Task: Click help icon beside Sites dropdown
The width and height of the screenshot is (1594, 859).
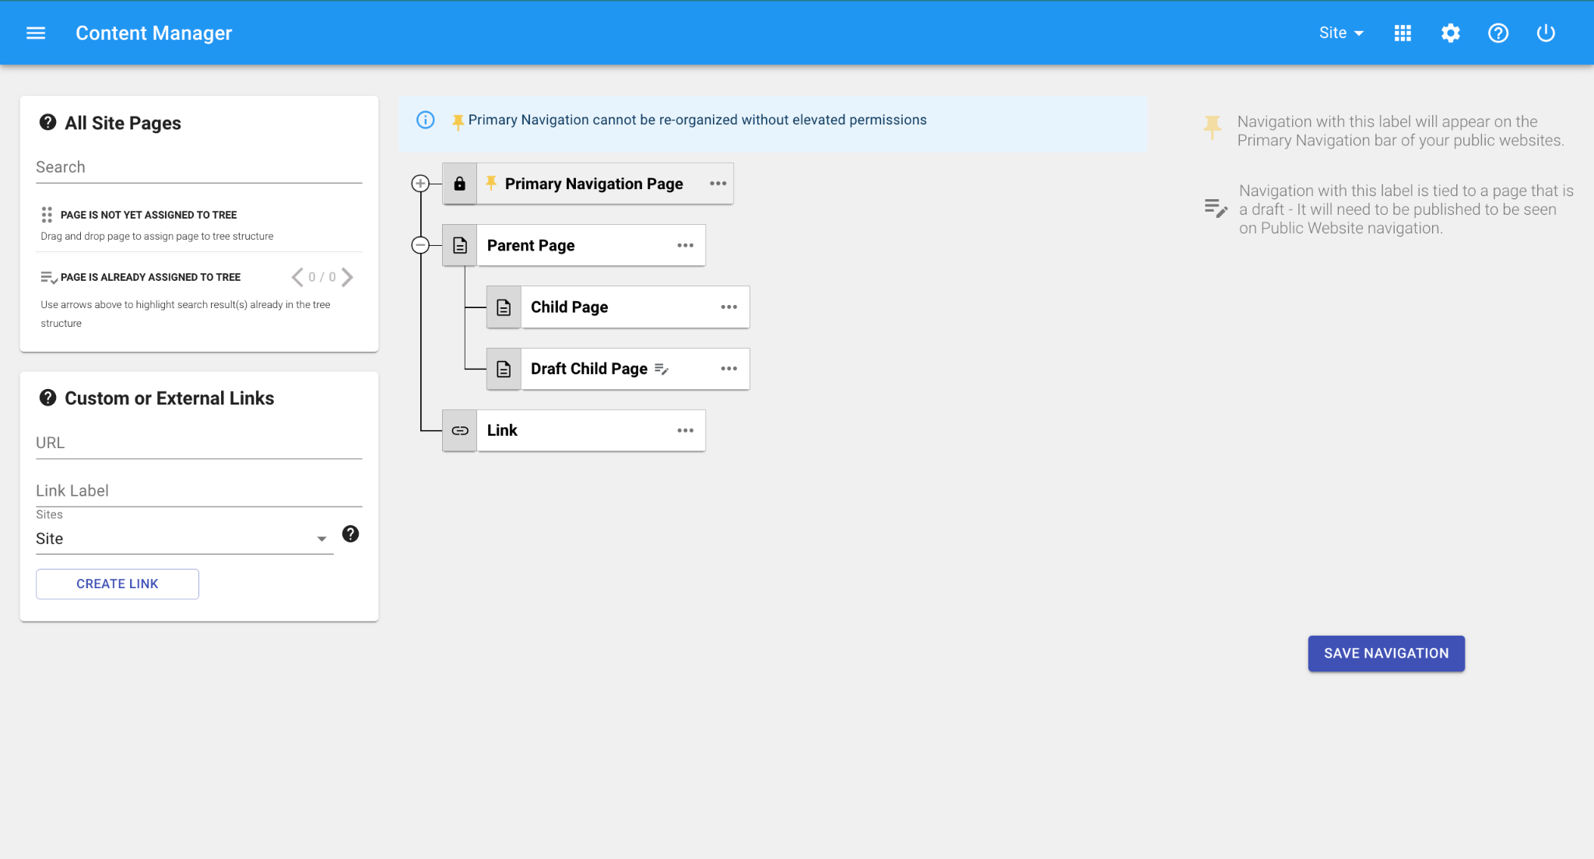Action: 350,534
